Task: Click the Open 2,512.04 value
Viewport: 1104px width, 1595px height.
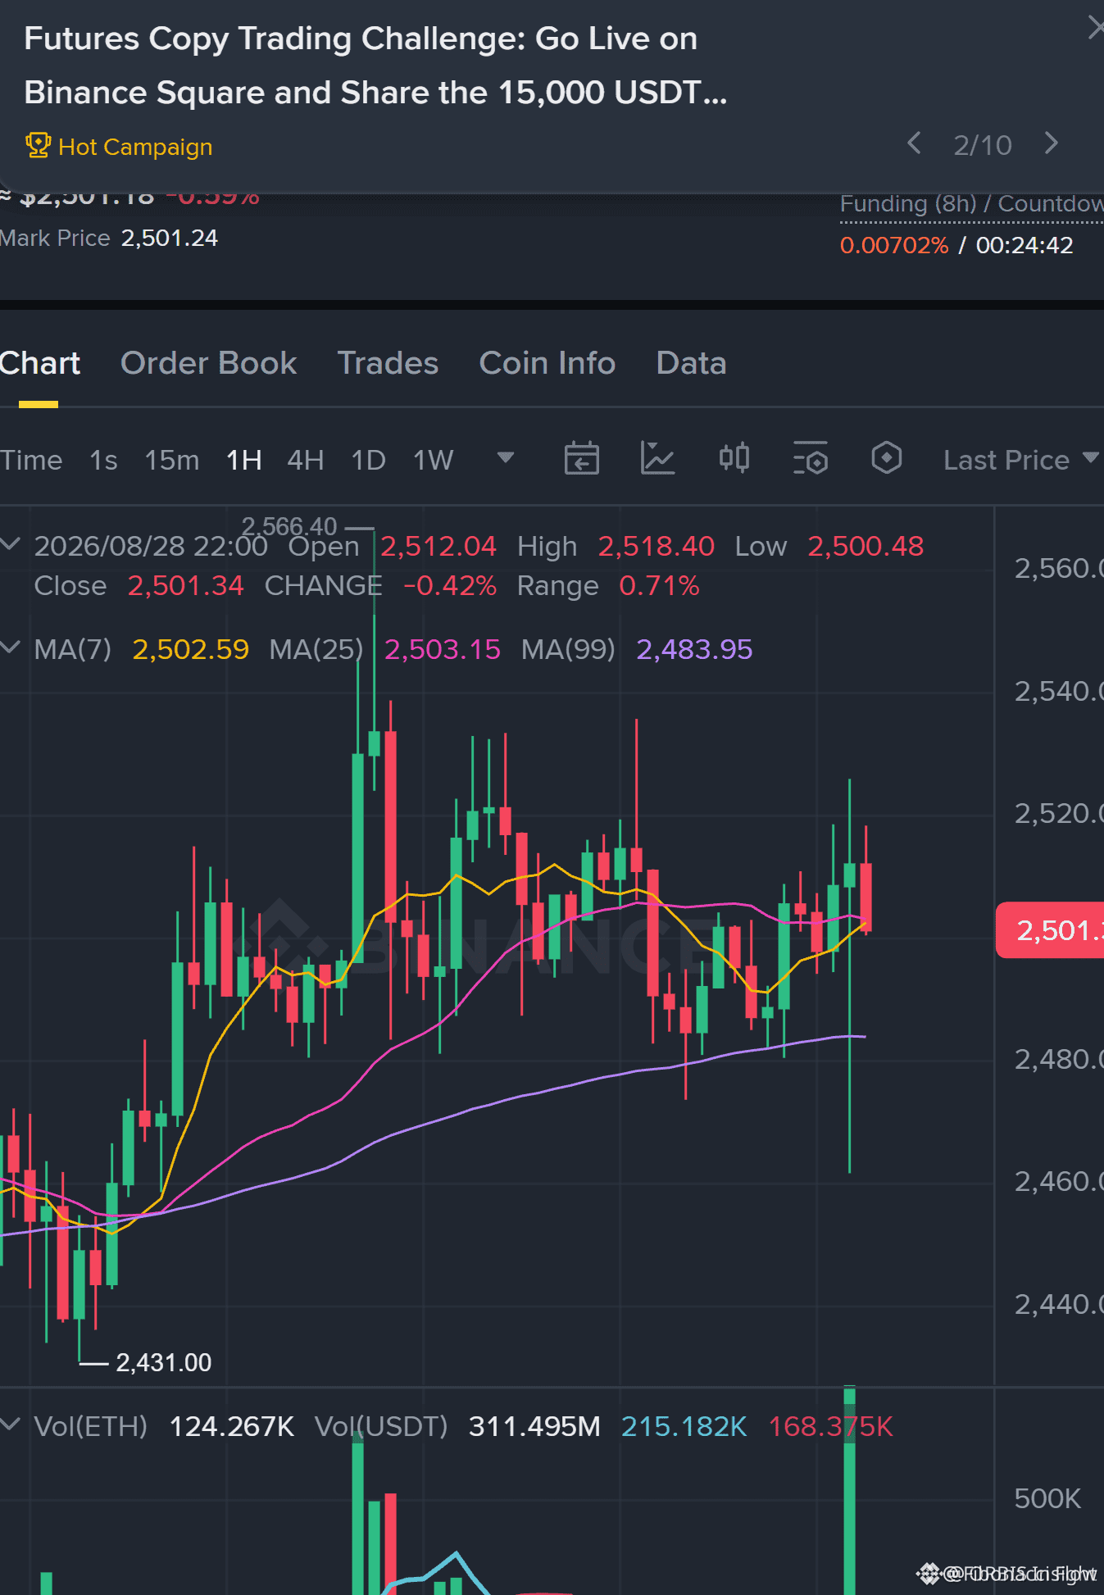Action: pyautogui.click(x=438, y=546)
